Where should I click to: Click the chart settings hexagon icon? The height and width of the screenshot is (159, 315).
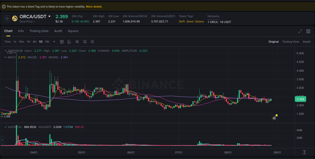coord(92,42)
